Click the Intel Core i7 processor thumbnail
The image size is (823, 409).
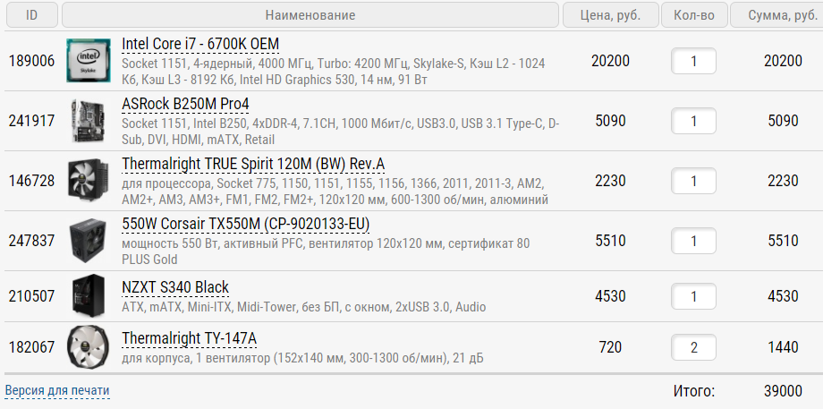click(x=88, y=61)
